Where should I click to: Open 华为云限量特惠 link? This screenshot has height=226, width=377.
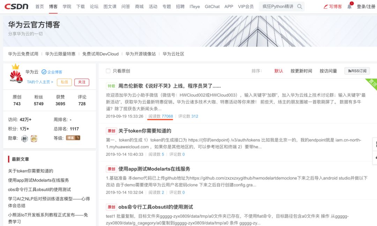point(60,54)
